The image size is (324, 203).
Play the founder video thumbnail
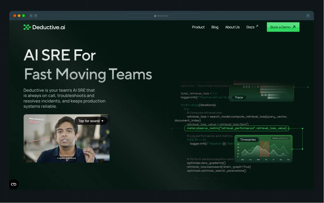click(x=66, y=138)
